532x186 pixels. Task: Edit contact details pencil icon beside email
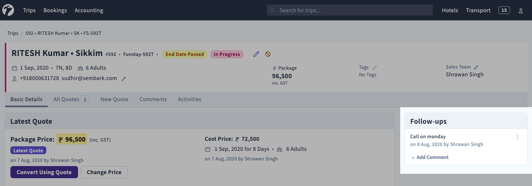pos(124,79)
